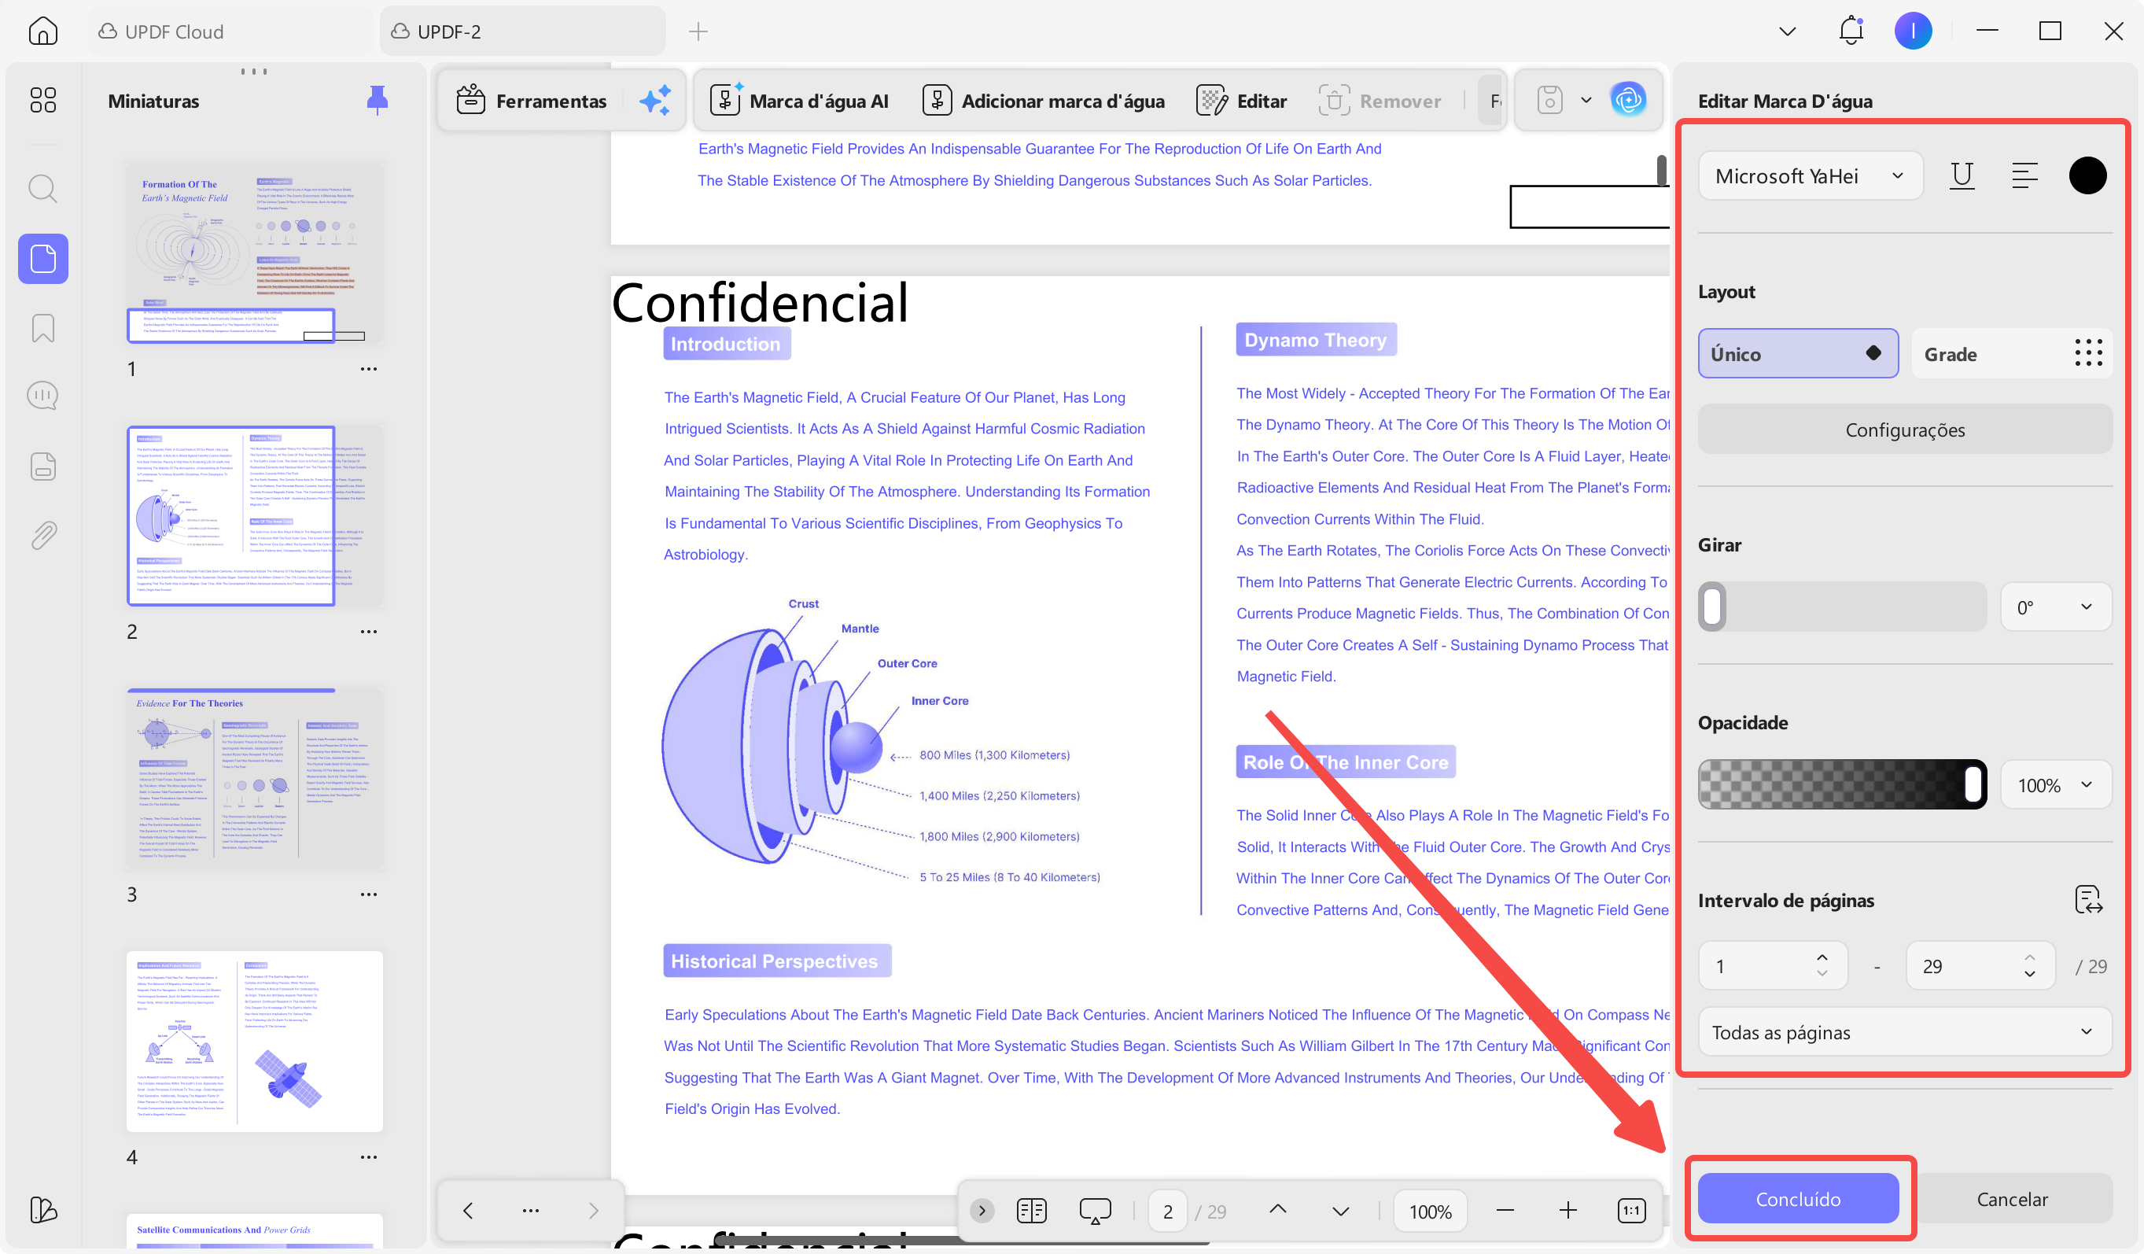Open the attachments paperclip panel
This screenshot has height=1254, width=2144.
(x=42, y=535)
